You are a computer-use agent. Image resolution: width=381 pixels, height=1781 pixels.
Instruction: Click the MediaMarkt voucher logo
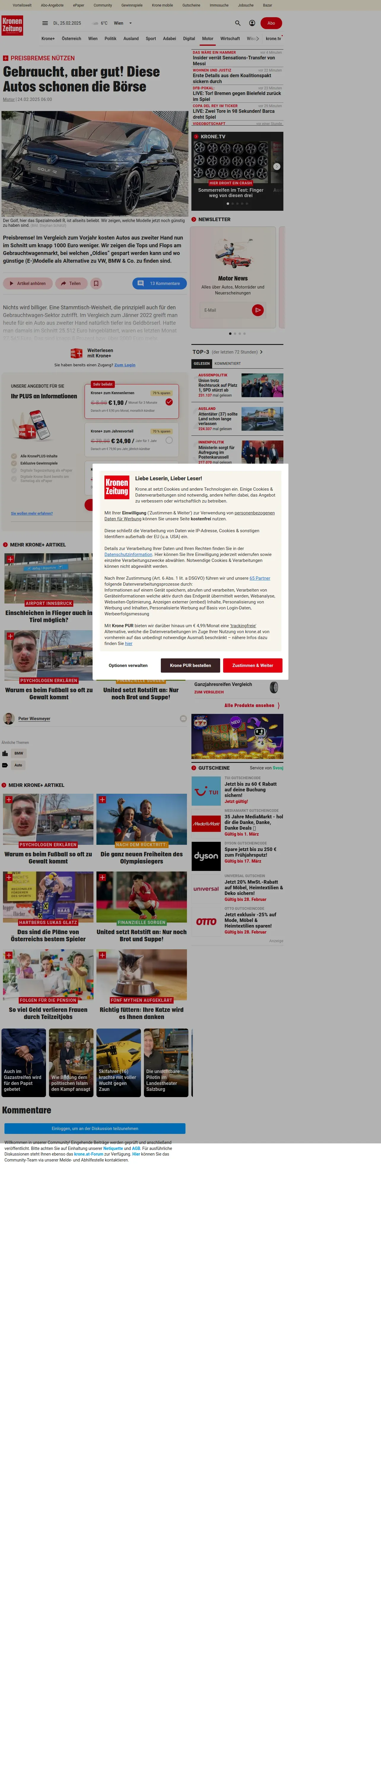click(x=206, y=823)
